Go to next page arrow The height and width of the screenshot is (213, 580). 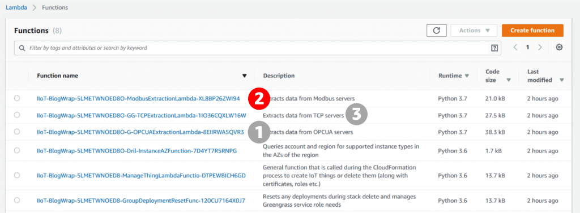(x=540, y=47)
